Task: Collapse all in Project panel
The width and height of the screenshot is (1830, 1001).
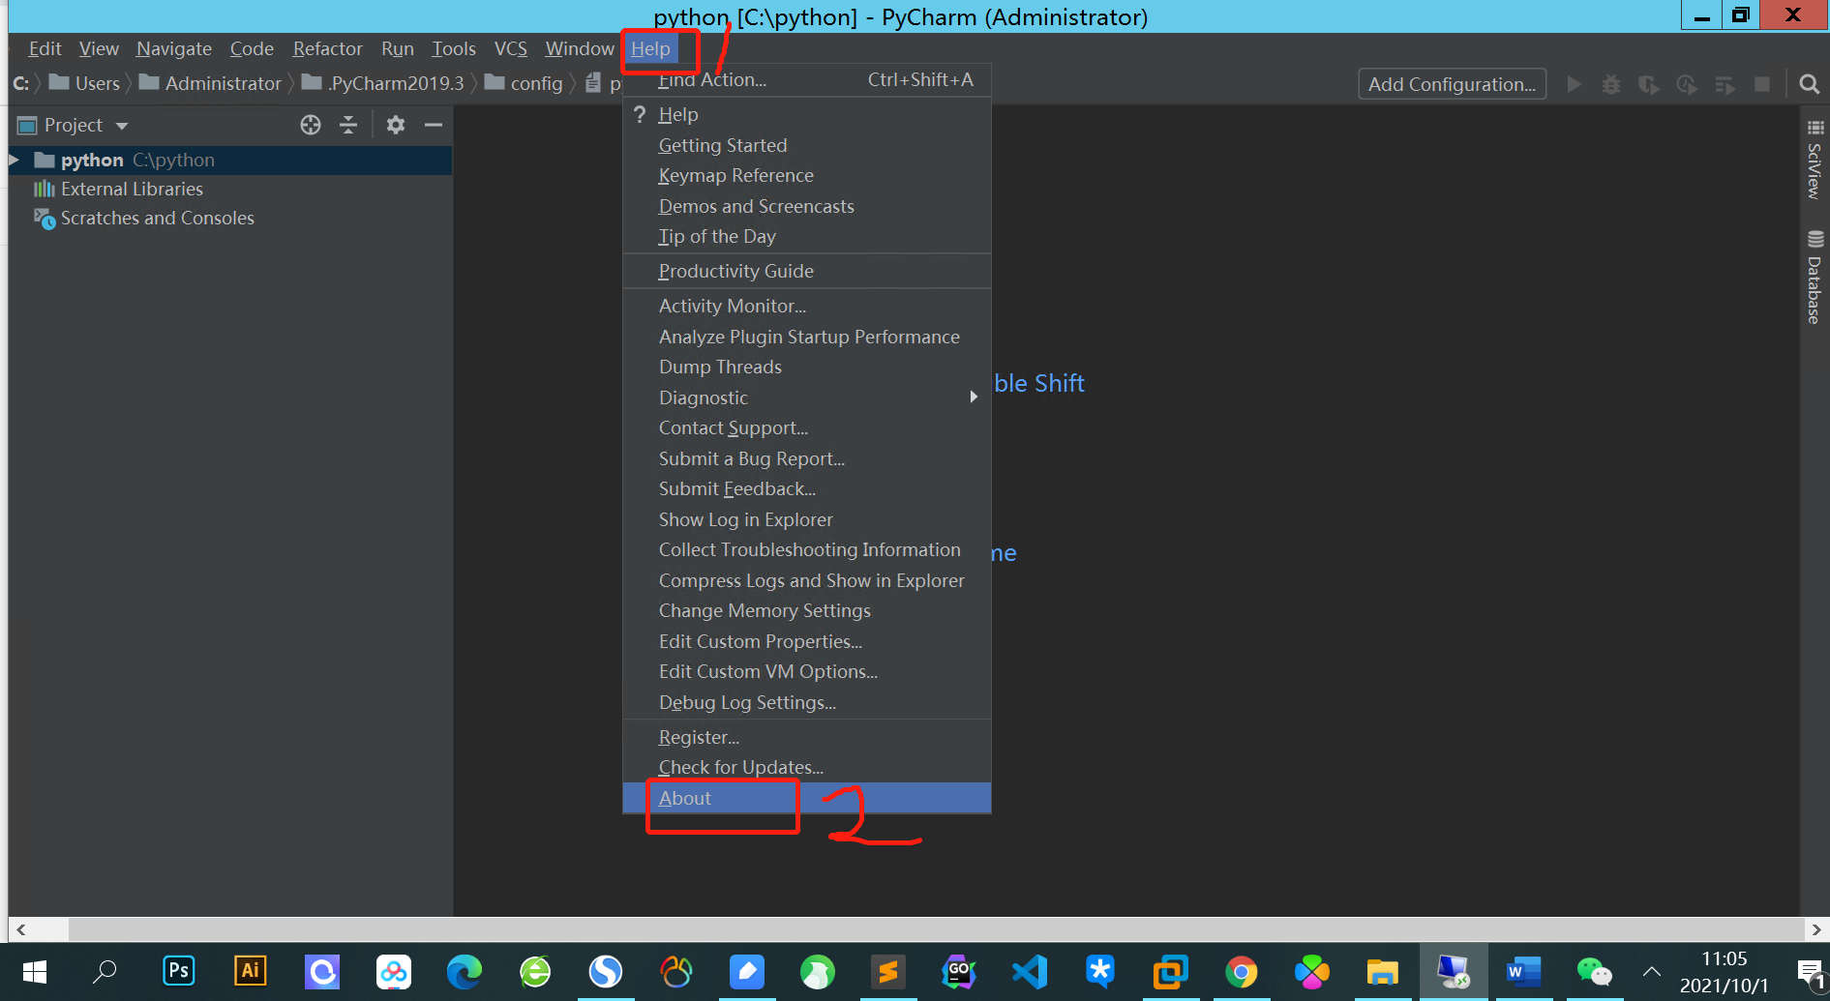Action: click(x=348, y=125)
